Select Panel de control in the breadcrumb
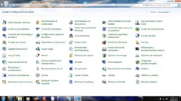This screenshot has height=101, width=181. pyautogui.click(x=20, y=5)
